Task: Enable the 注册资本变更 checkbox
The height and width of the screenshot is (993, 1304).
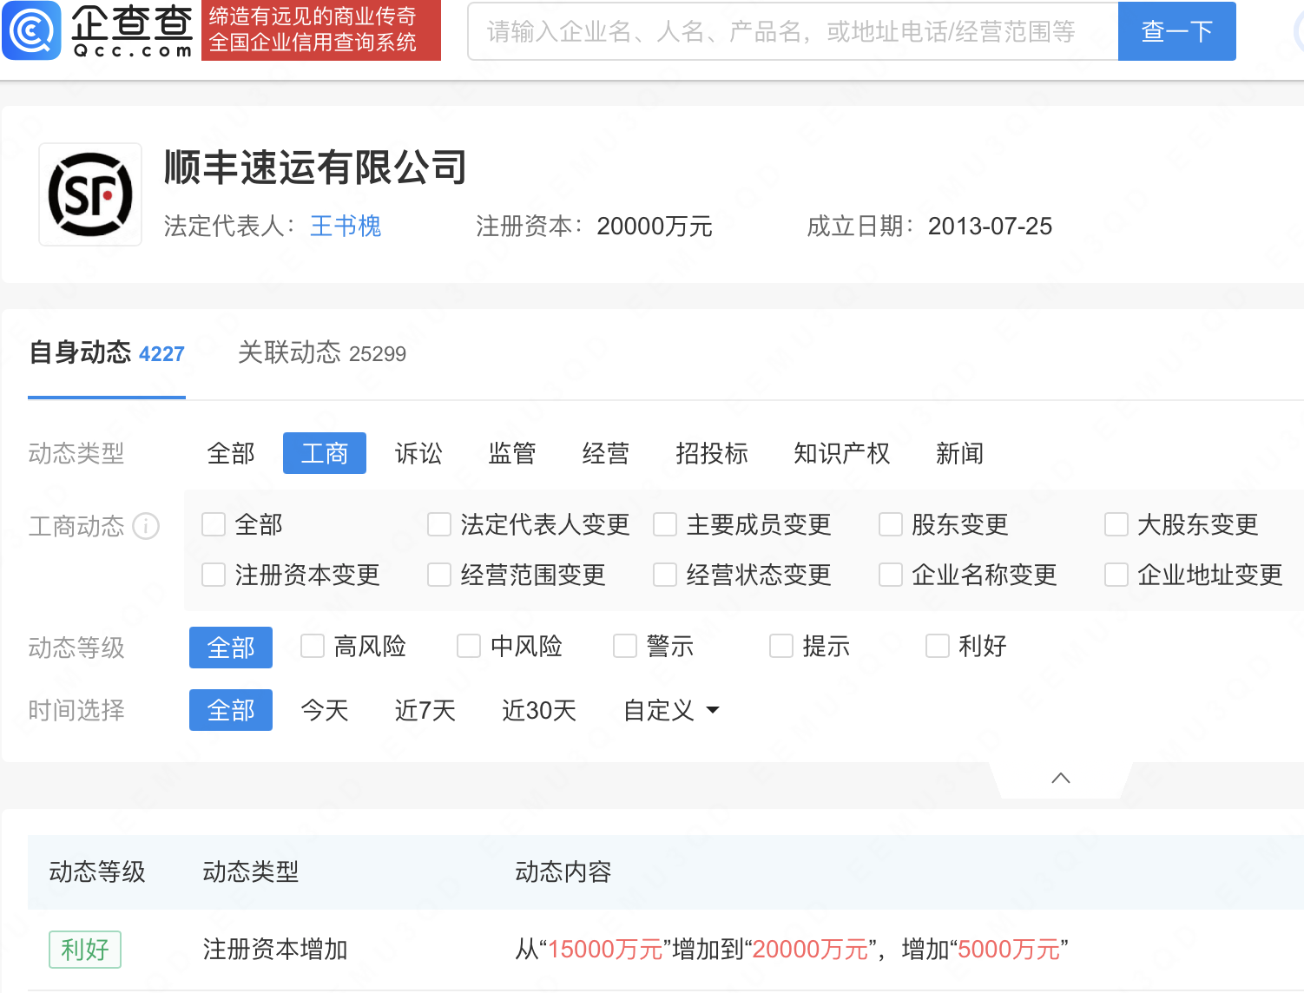Action: pyautogui.click(x=213, y=574)
